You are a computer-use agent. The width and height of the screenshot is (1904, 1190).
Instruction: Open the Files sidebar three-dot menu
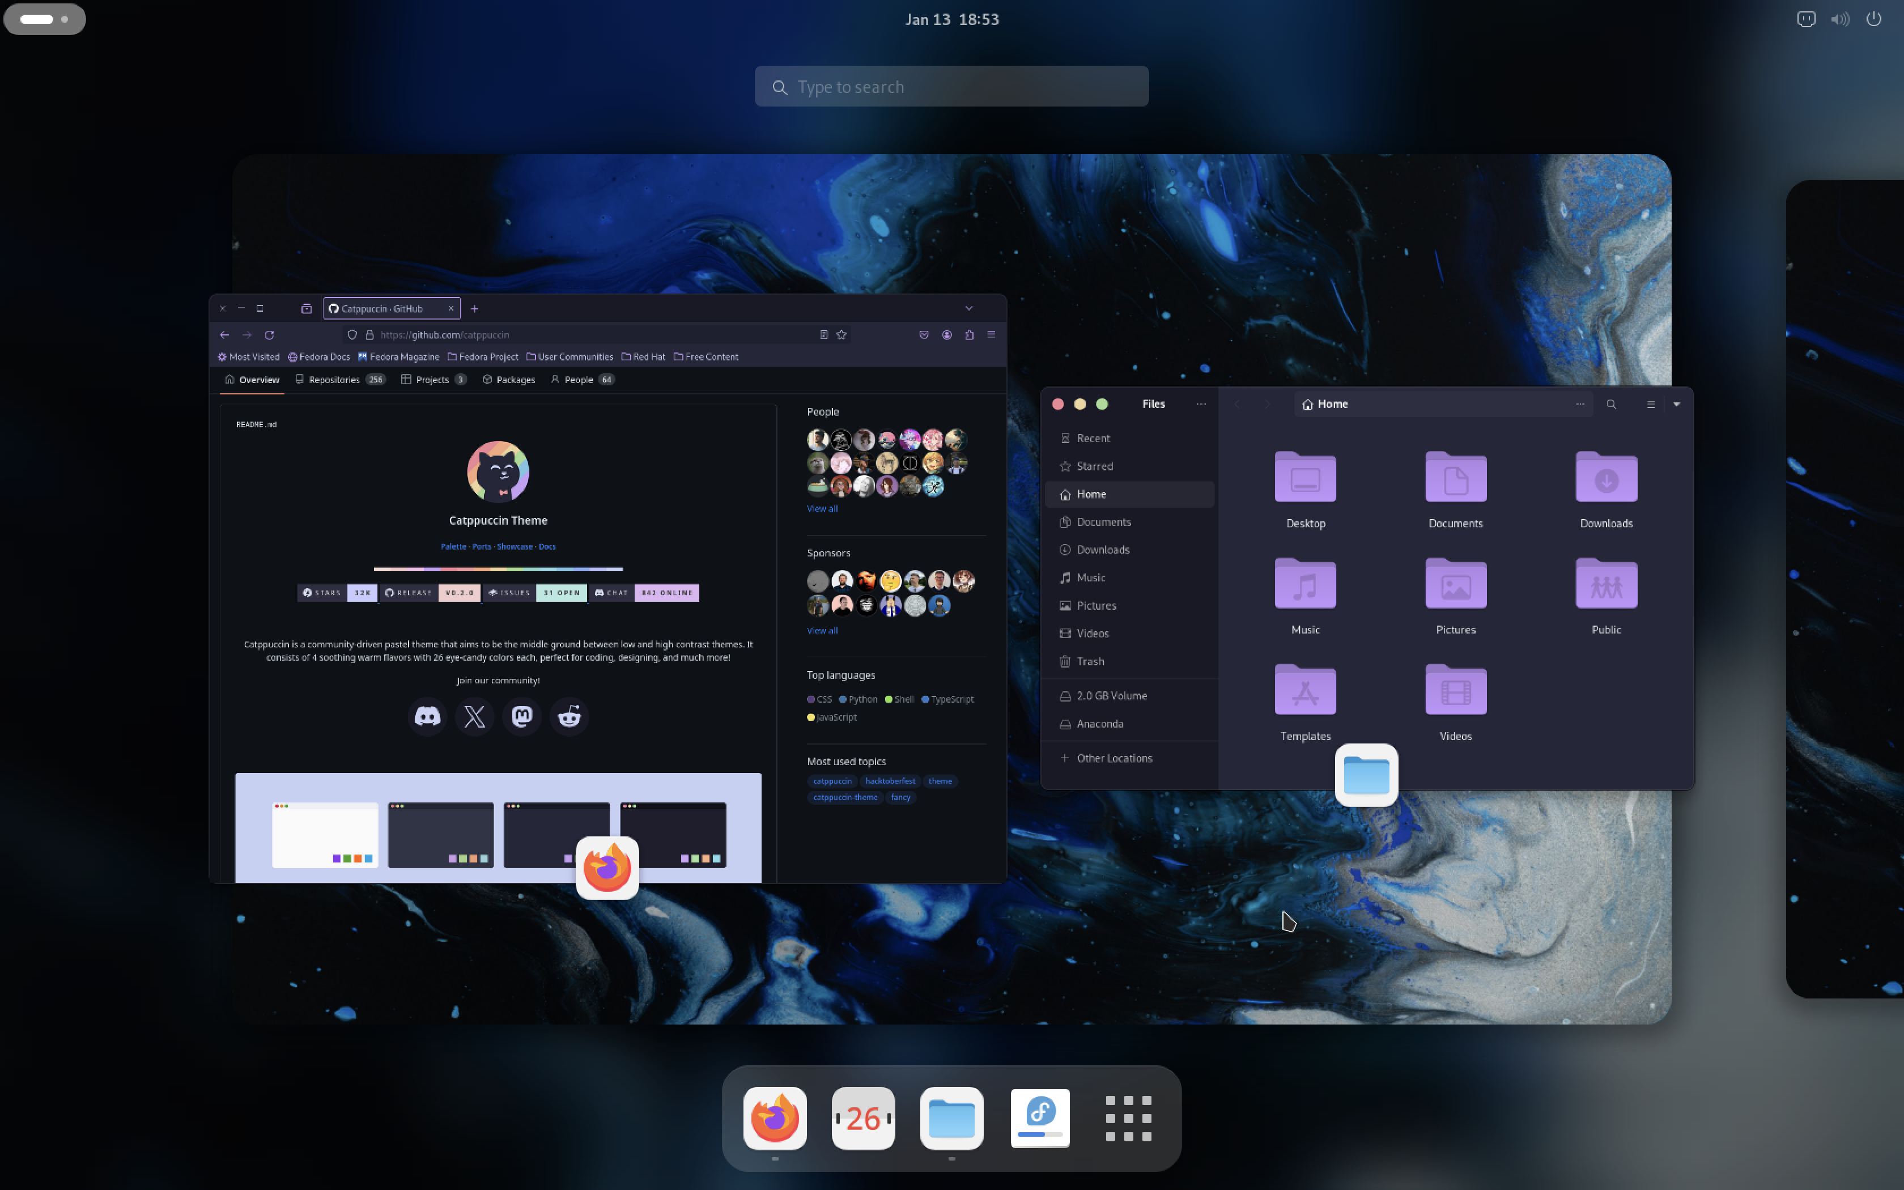(1201, 403)
